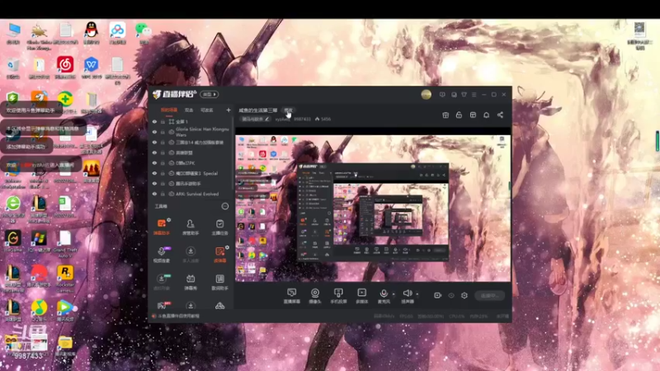
Task: Open the Grand Theft Auto V desktop shortcut
Action: pyautogui.click(x=65, y=244)
